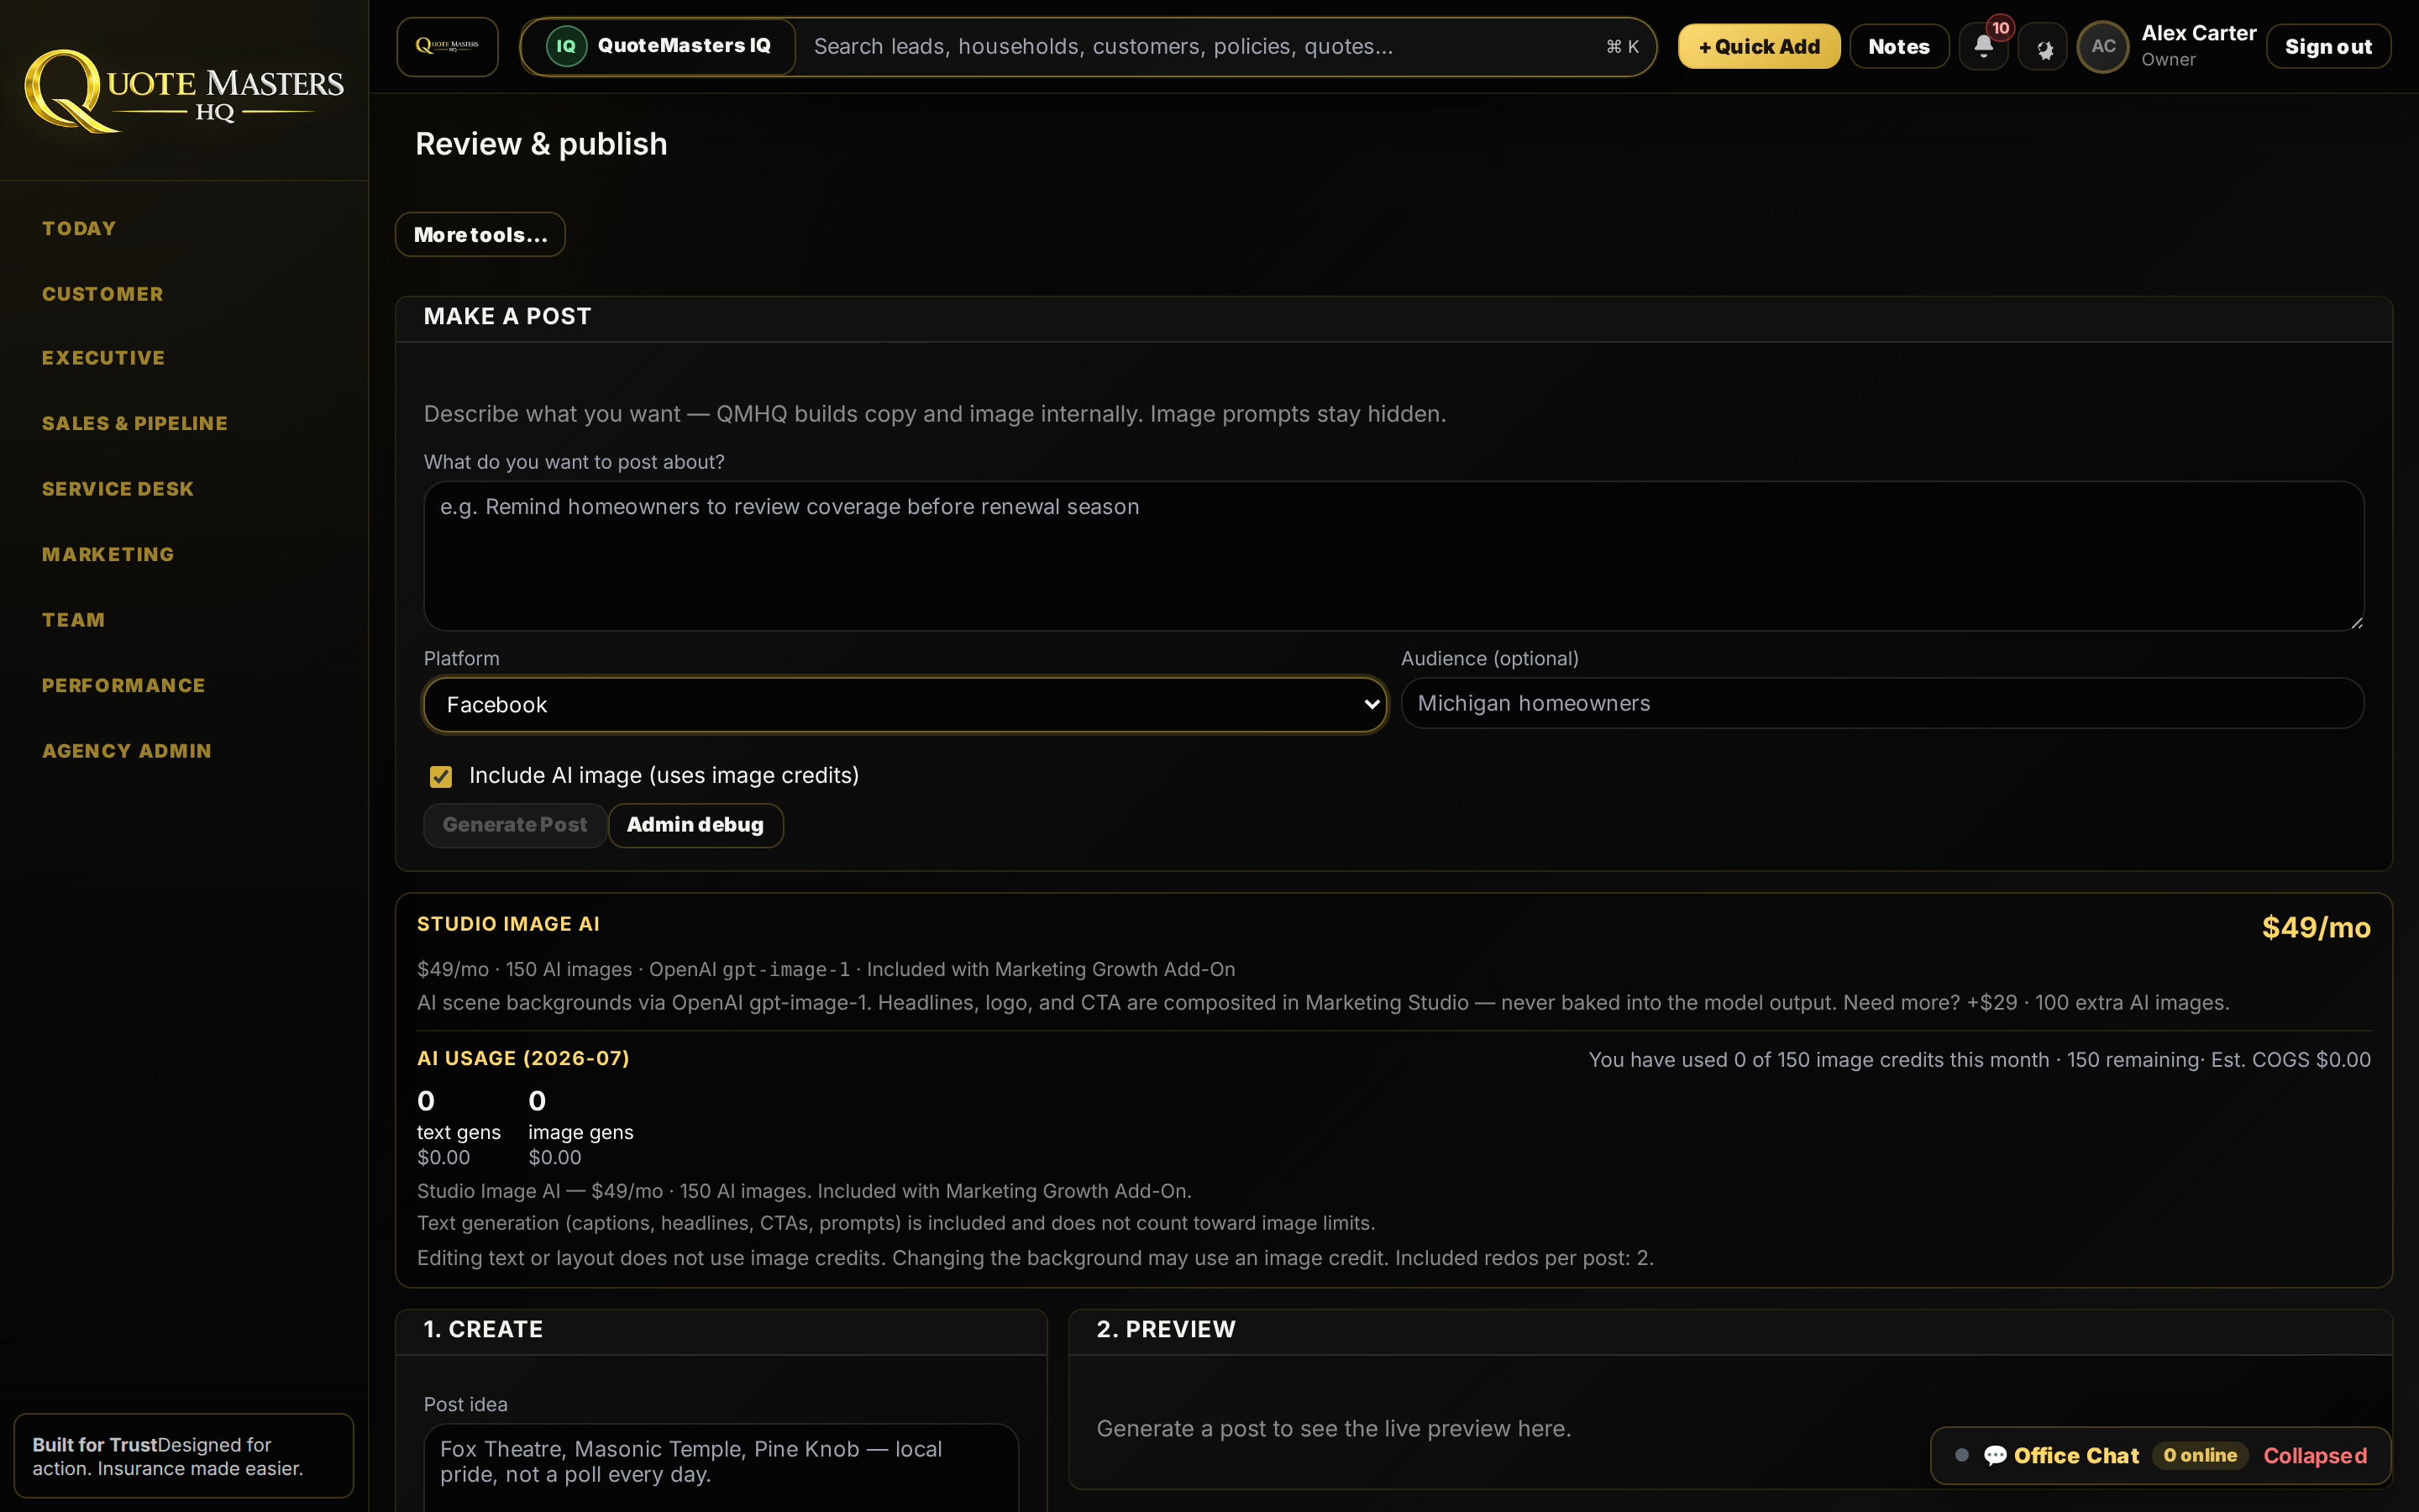
Task: Open the Today section
Action: point(79,228)
